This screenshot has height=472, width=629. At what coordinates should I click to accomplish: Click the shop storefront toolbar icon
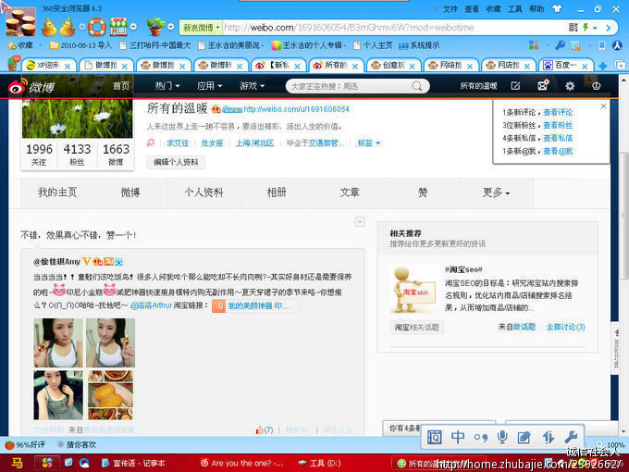pos(118,27)
